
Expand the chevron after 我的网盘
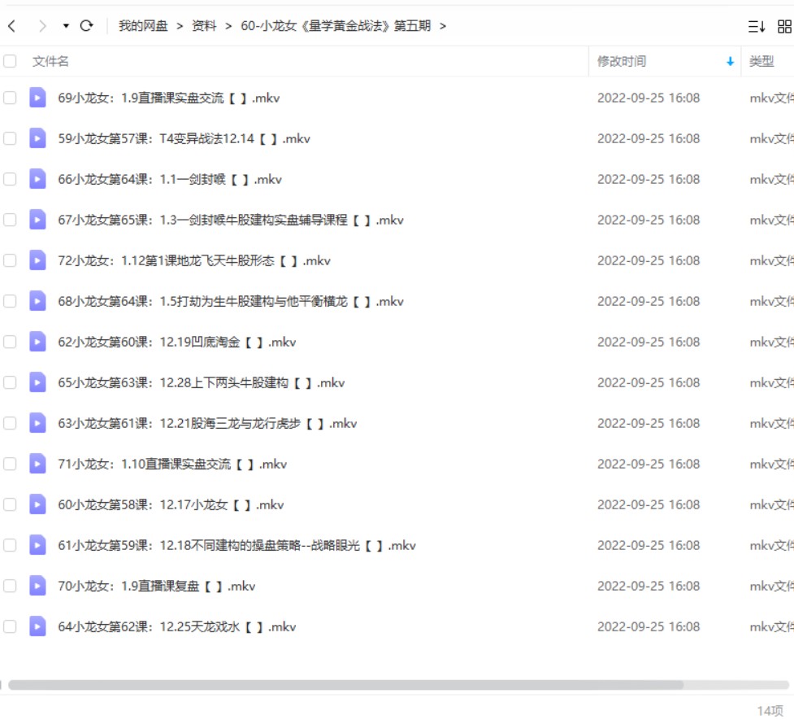coord(180,26)
